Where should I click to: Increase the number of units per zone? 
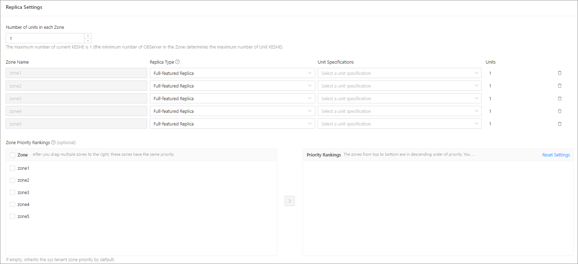88,36
